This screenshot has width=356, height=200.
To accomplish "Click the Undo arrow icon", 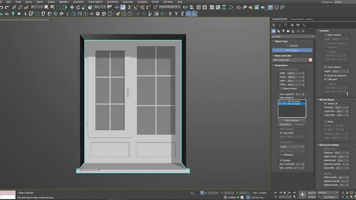I will click(2, 7).
